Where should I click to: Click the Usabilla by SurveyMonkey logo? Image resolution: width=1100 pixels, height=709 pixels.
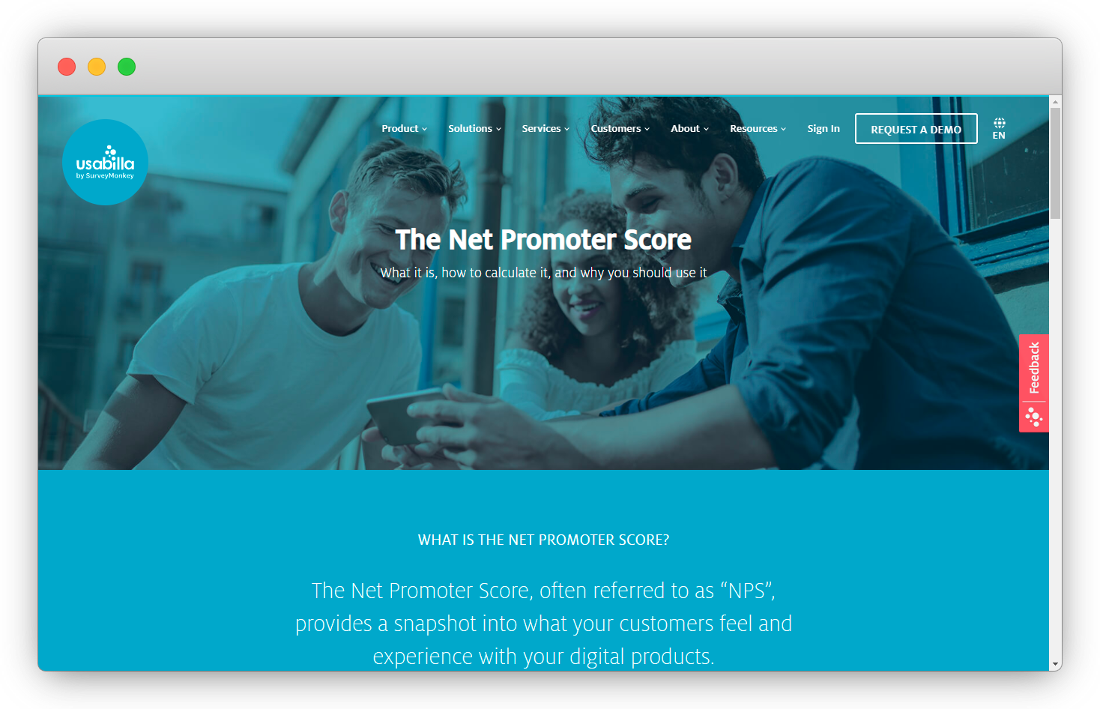coord(105,162)
